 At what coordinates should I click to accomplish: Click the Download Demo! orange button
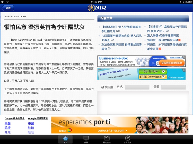(171, 63)
